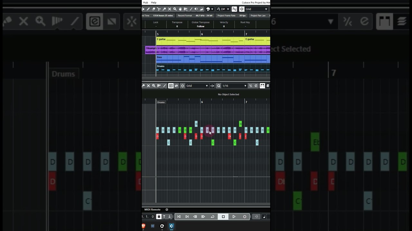Screen dimensions: 412x231
Task: Click bar 7 marker in key editor ruler
Action: pyautogui.click(x=246, y=102)
